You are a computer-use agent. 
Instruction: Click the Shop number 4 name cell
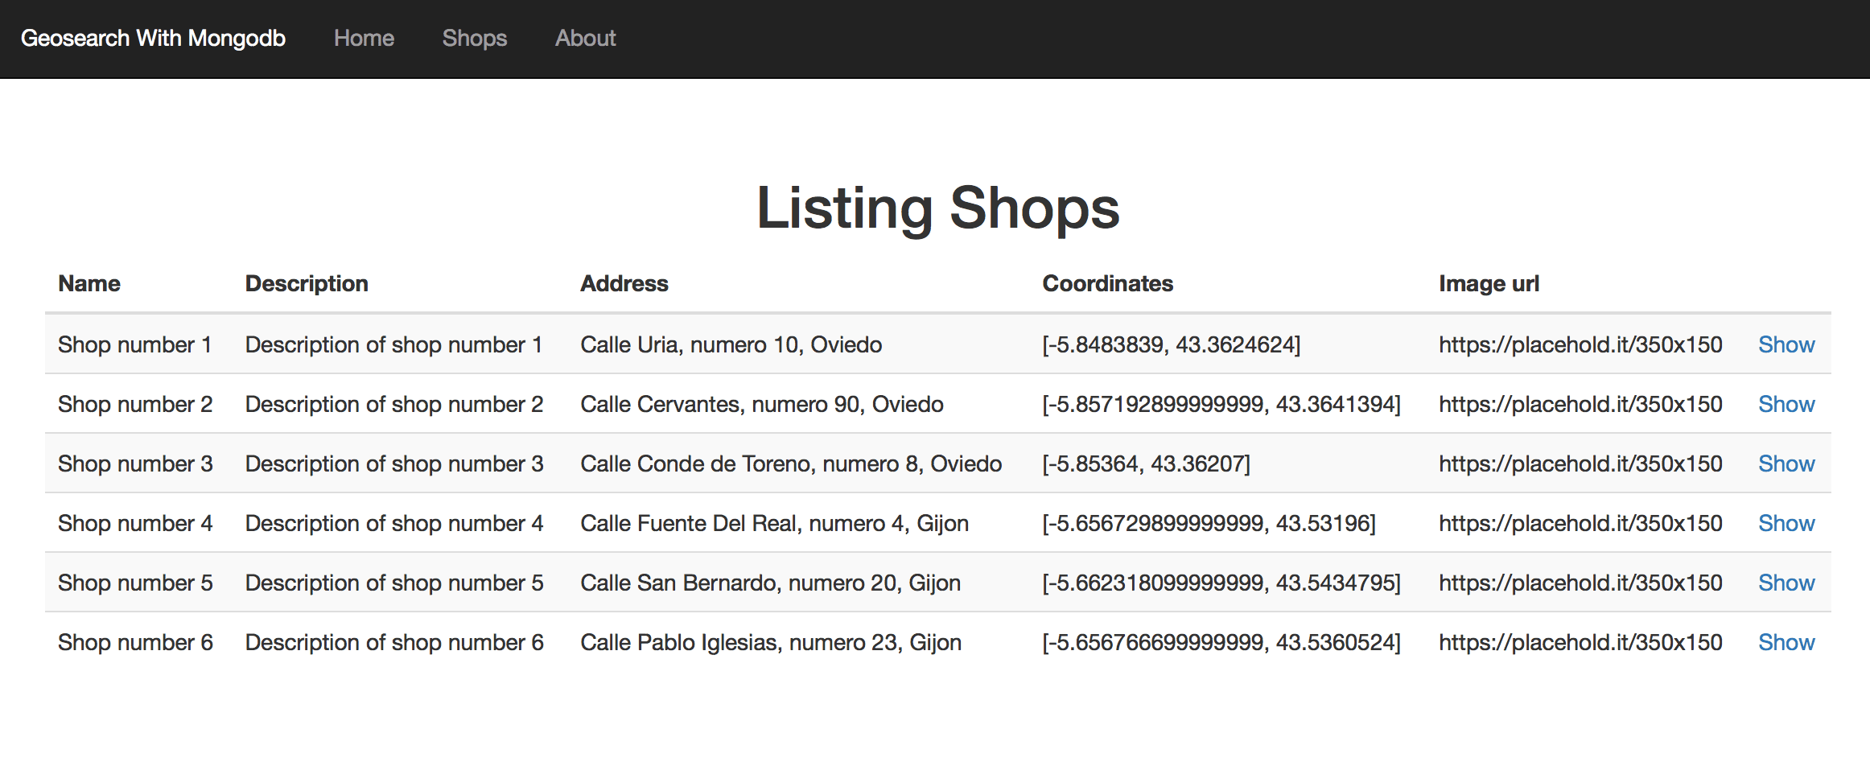(x=135, y=523)
